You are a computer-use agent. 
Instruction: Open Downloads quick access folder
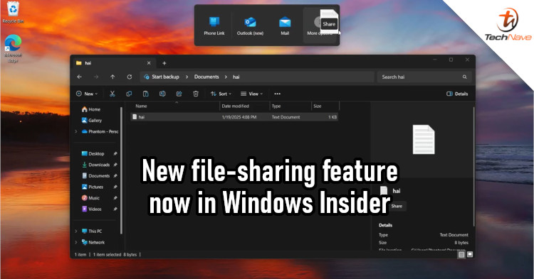tap(95, 165)
